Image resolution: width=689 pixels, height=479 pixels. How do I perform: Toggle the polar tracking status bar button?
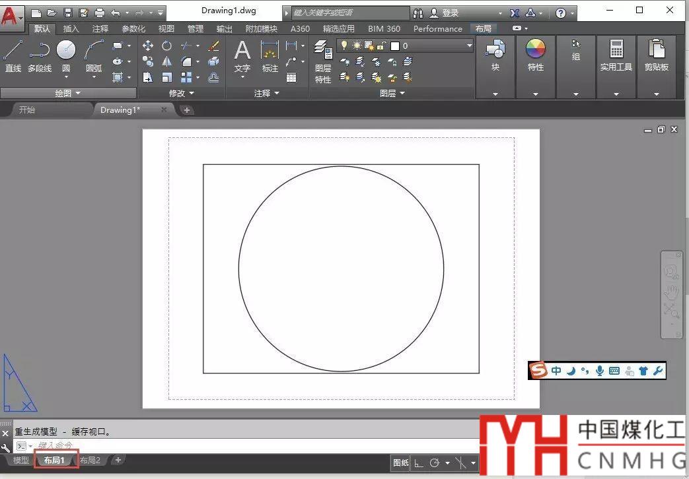pos(435,463)
